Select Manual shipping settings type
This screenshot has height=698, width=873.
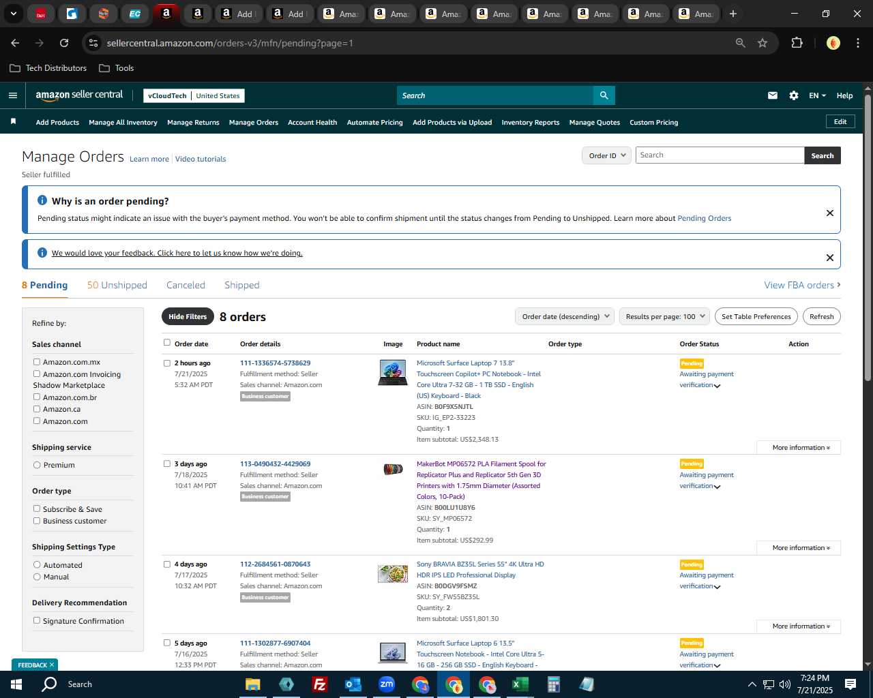37,577
